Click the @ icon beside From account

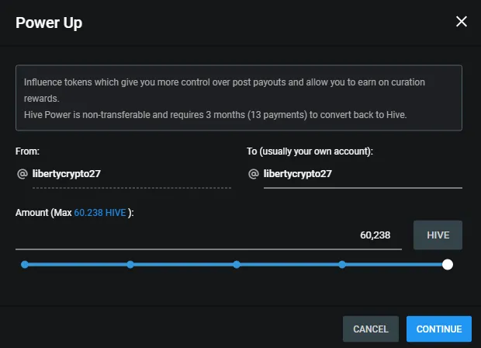click(22, 174)
